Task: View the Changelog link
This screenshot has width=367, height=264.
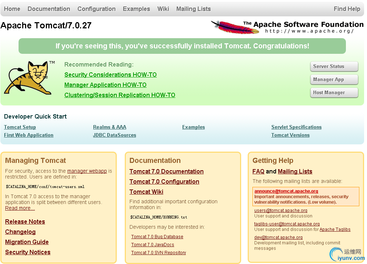Action: pyautogui.click(x=20, y=232)
